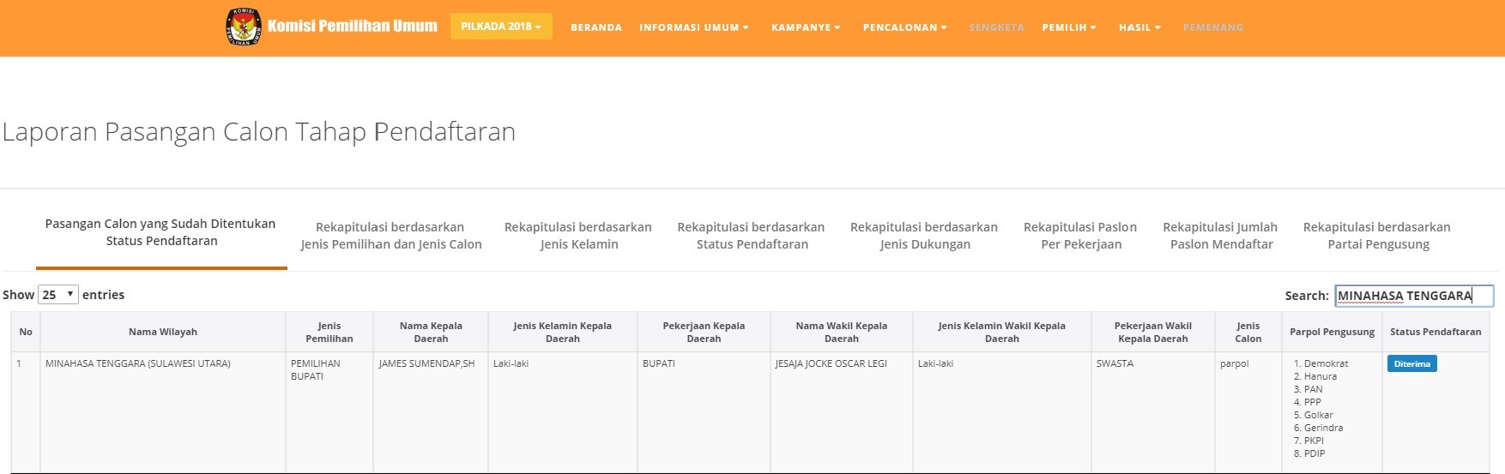Expand the PENCALONAN menu

(904, 27)
